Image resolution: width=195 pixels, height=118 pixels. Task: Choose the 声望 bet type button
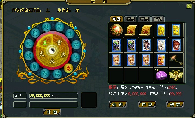[147, 105]
